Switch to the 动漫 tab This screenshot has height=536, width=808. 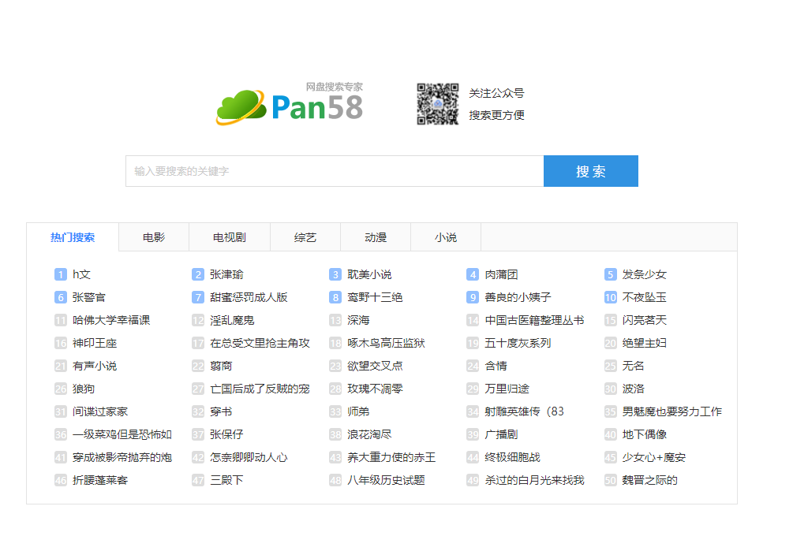coord(376,237)
